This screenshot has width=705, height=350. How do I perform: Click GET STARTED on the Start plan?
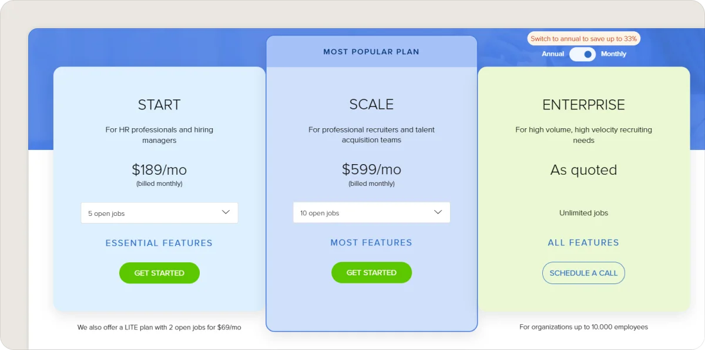[x=159, y=273]
